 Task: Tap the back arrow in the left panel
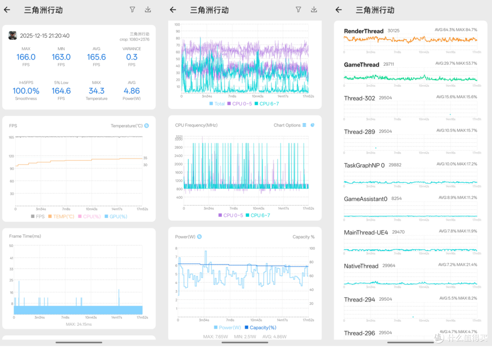[x=7, y=10]
